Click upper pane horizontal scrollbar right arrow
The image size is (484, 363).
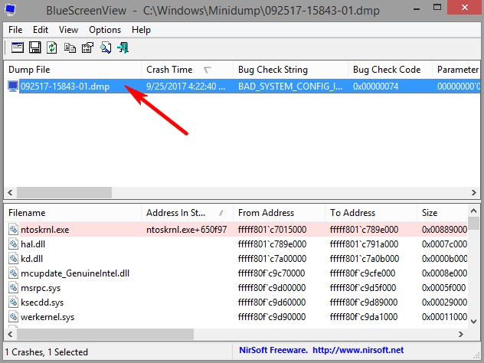474,193
